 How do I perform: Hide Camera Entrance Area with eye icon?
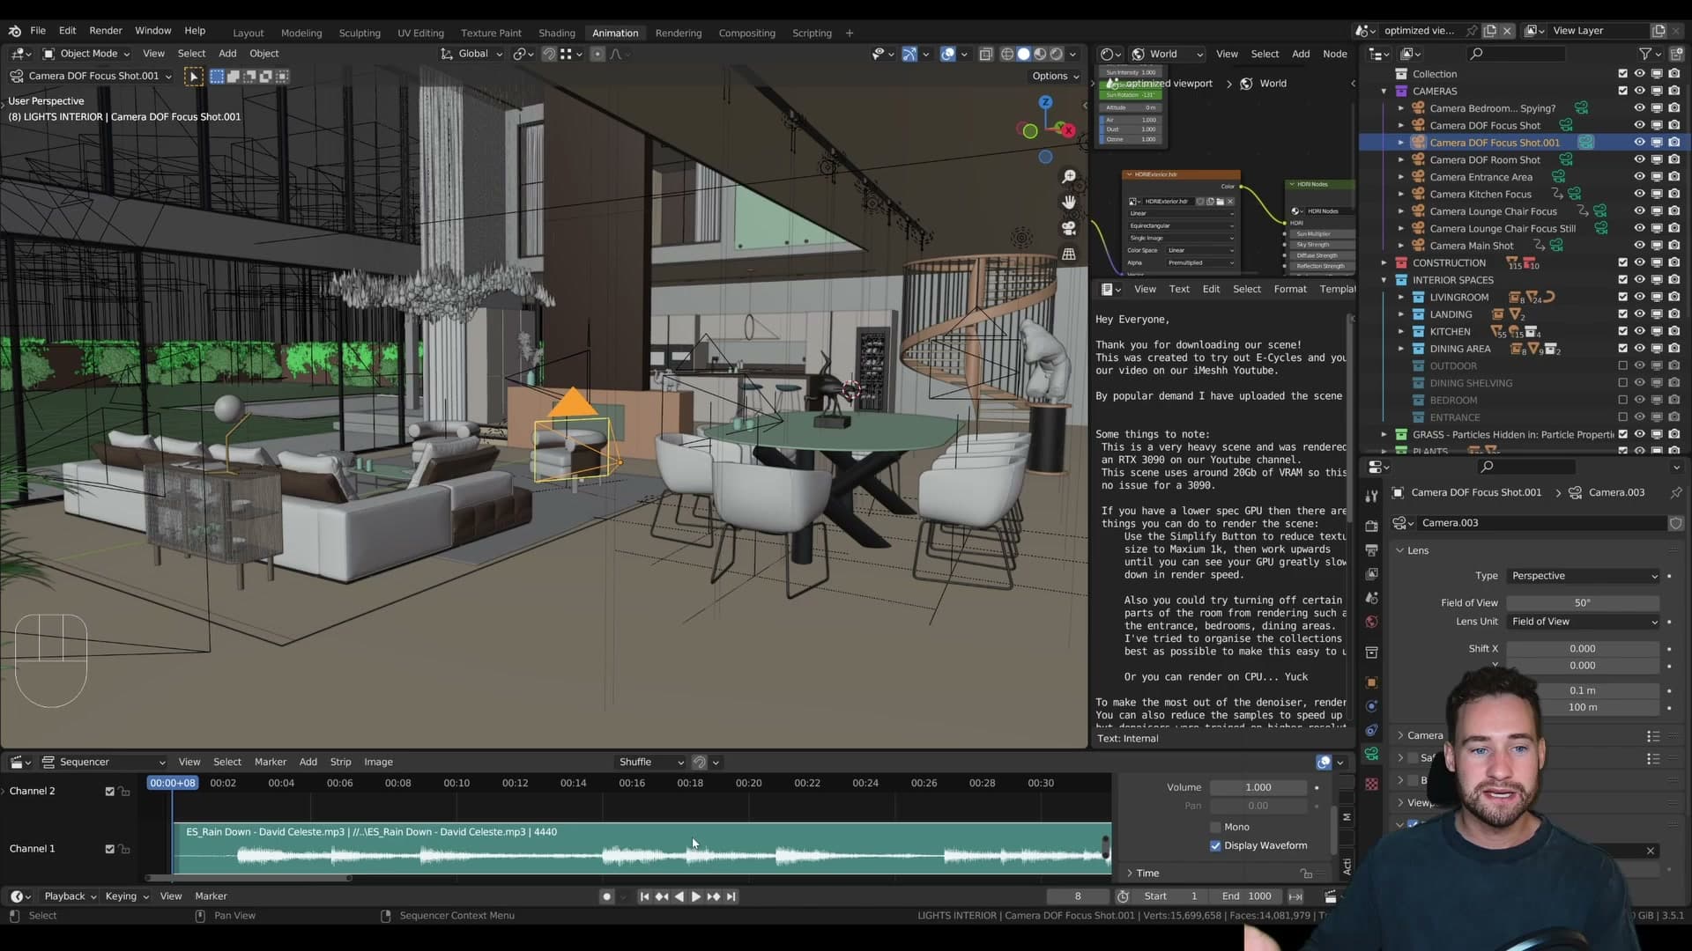pos(1639,177)
